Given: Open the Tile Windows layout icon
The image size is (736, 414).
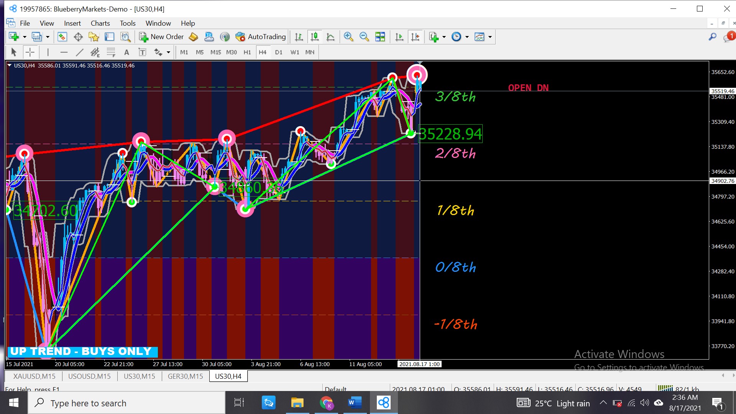Looking at the screenshot, I should click(x=380, y=37).
